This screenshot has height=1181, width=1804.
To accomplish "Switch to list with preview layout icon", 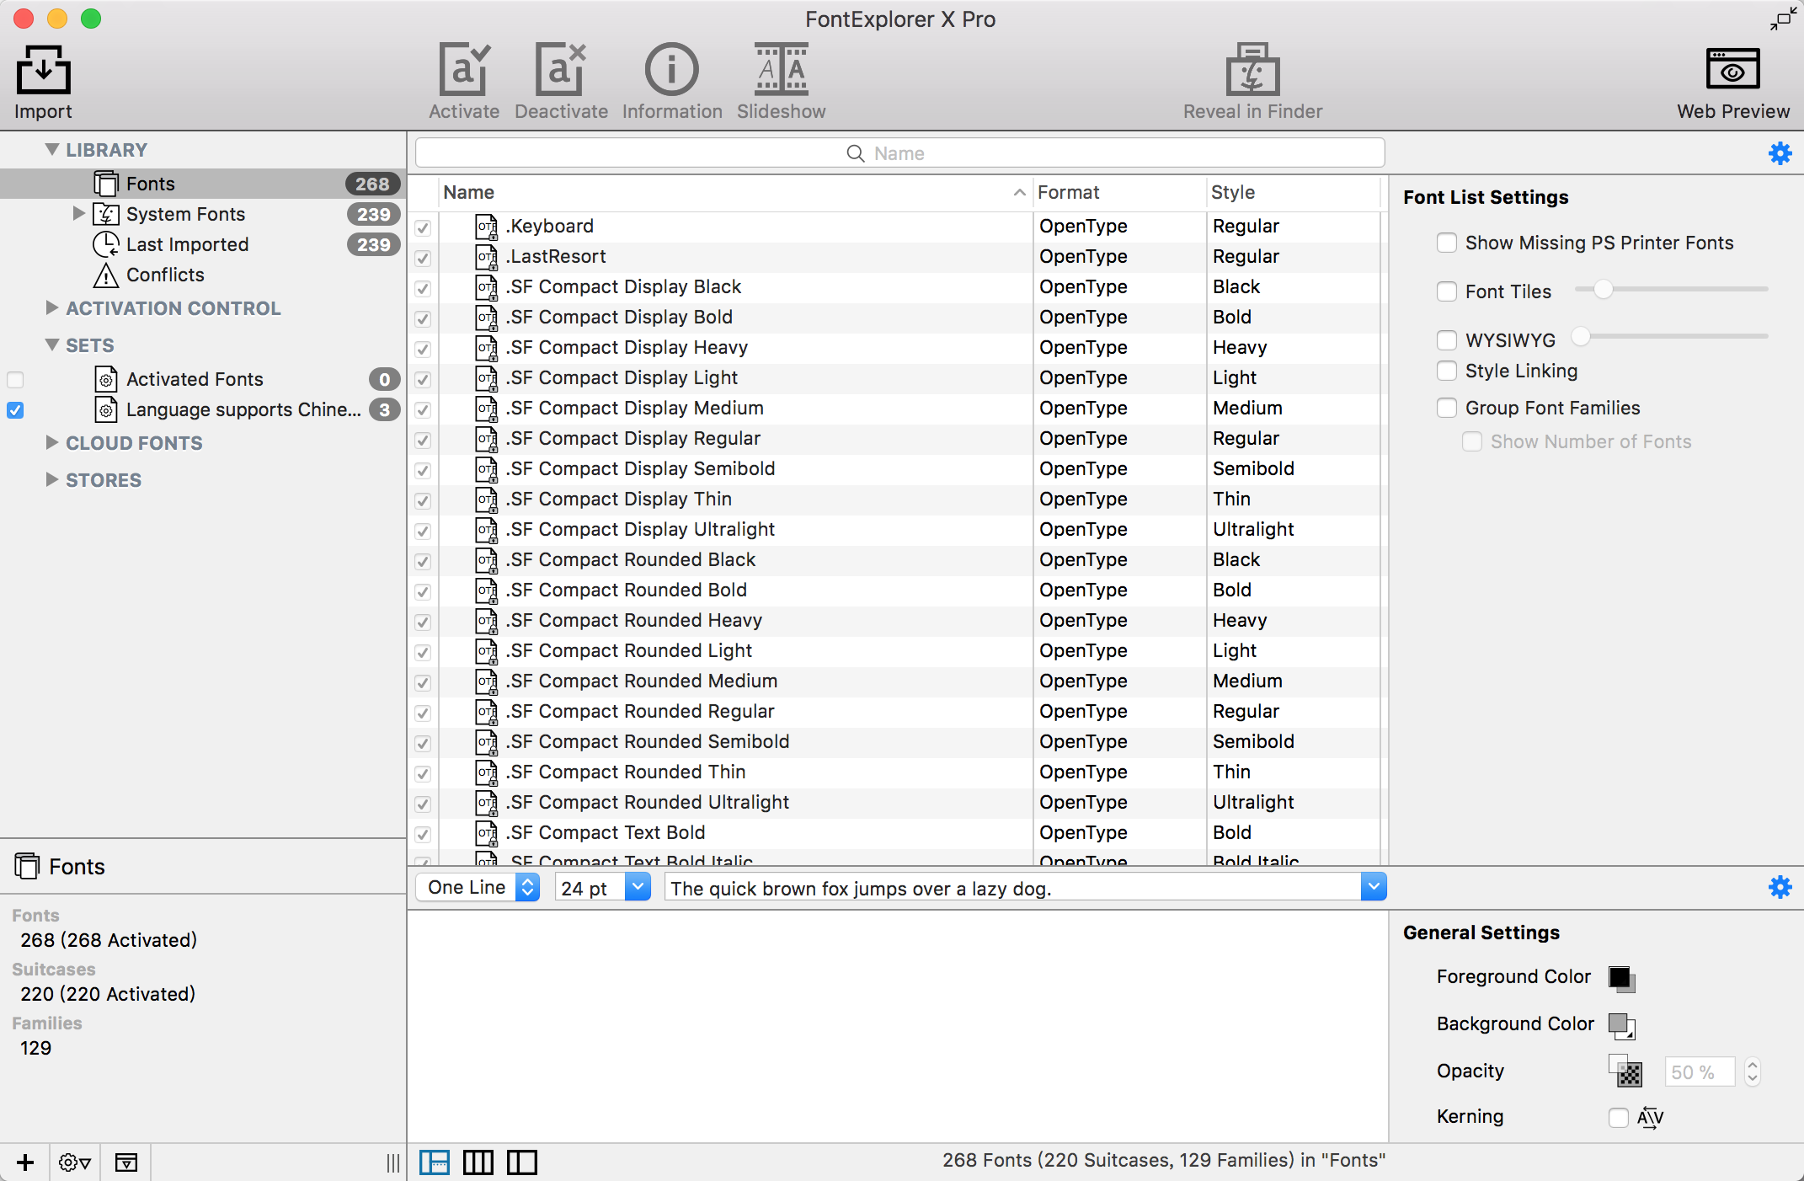I will [x=435, y=1162].
